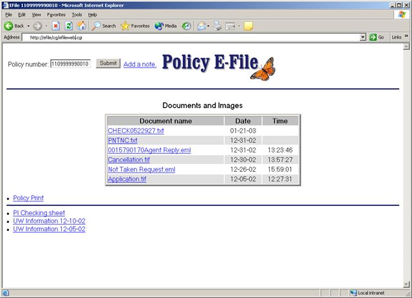Open the Favorites menu
Image resolution: width=412 pixels, height=298 pixels.
click(56, 15)
